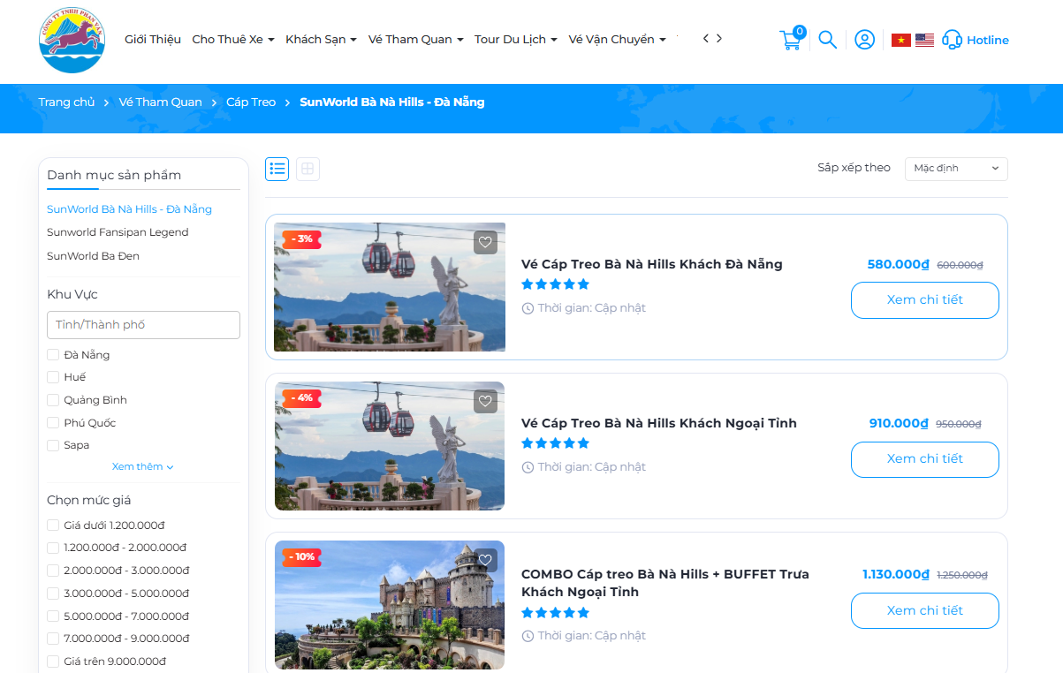
Task: Click the 1.130.000đ price
Action: 896,574
